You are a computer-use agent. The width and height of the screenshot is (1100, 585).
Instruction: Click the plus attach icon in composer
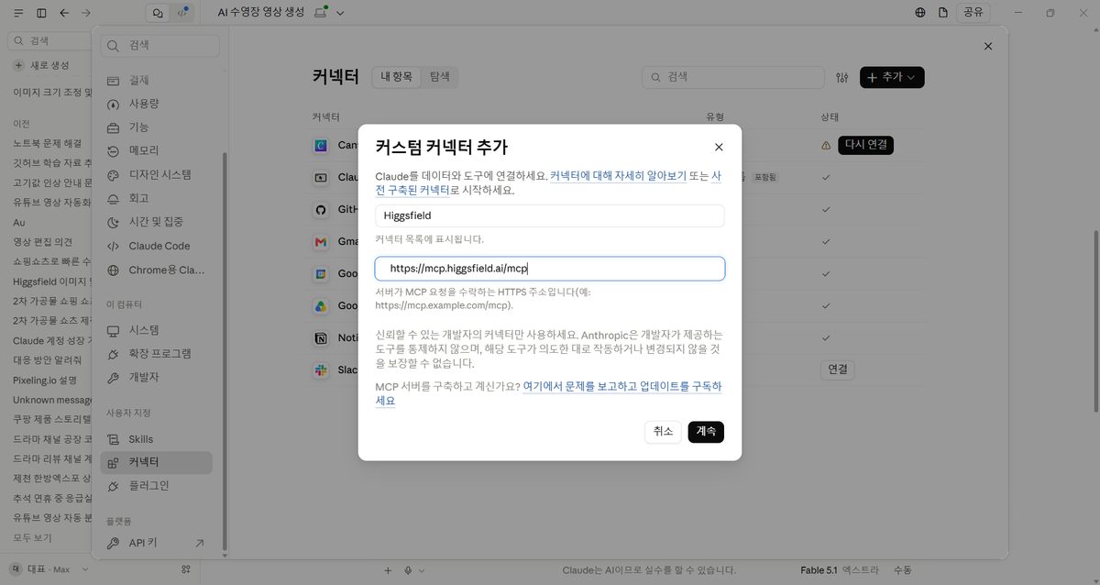point(388,569)
